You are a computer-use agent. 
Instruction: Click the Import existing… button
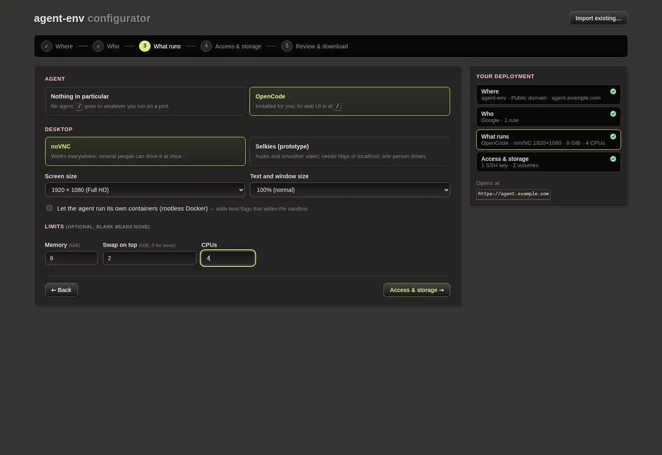598,18
